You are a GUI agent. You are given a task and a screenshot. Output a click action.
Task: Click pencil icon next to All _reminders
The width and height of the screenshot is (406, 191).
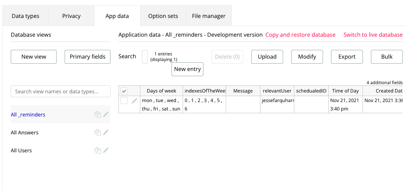[106, 114]
